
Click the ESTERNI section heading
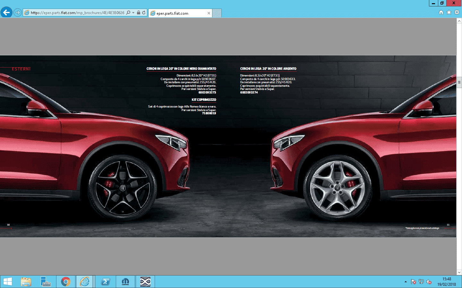tap(21, 69)
